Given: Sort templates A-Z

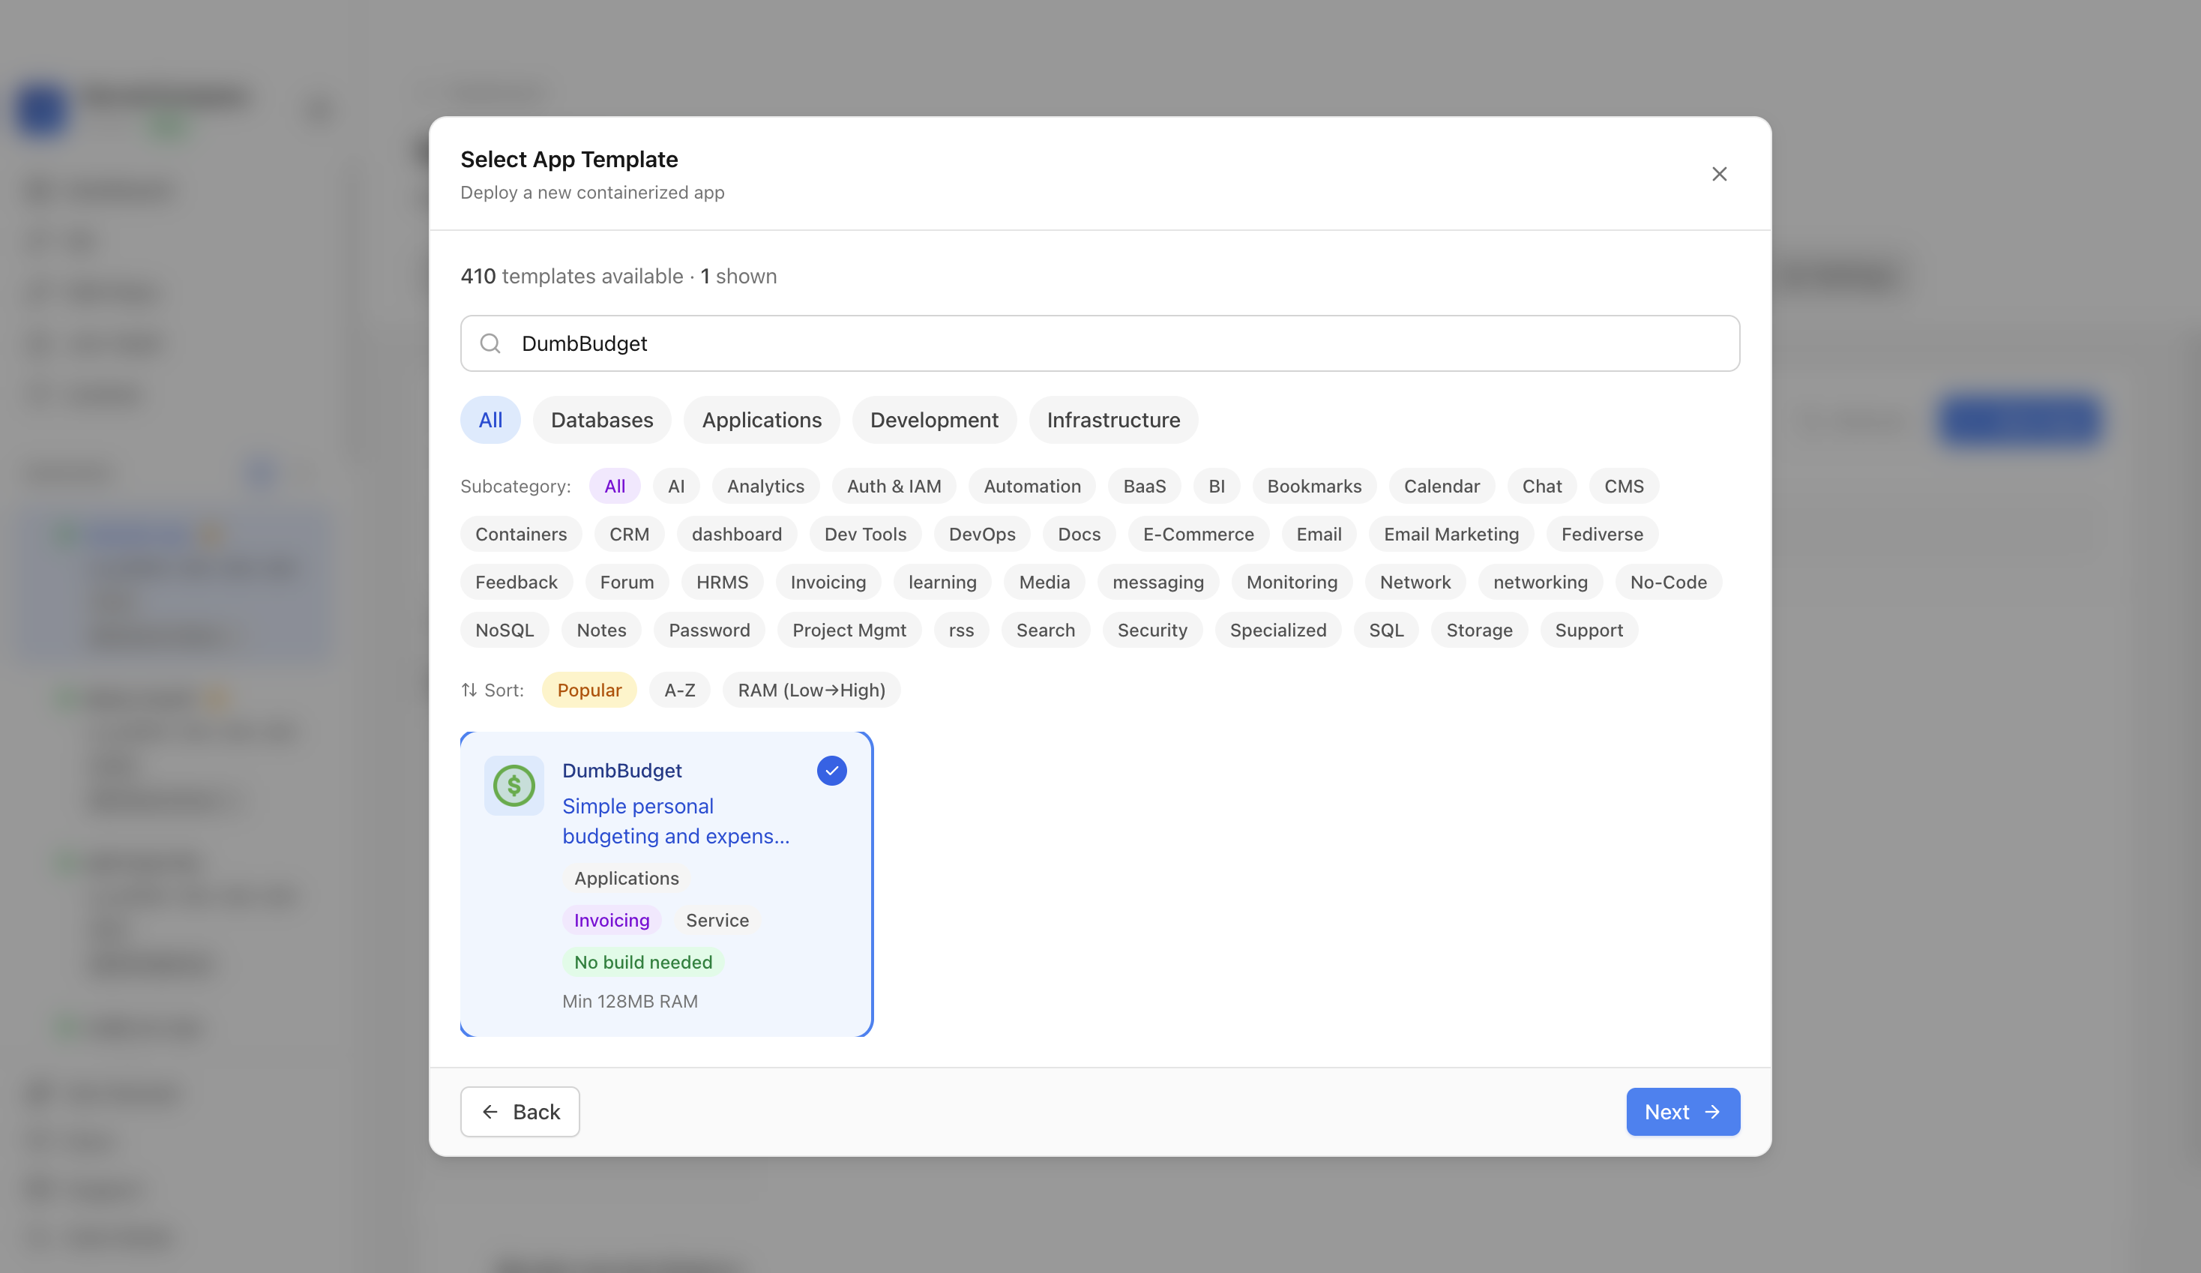Looking at the screenshot, I should pyautogui.click(x=679, y=690).
